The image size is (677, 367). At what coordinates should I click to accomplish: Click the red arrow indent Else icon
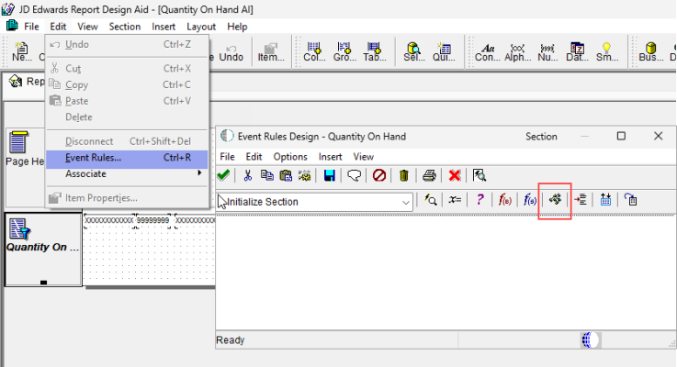coord(580,200)
